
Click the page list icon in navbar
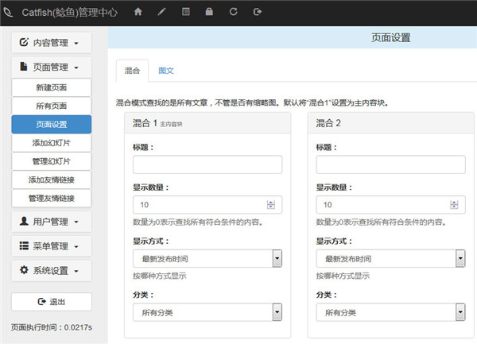(185, 12)
